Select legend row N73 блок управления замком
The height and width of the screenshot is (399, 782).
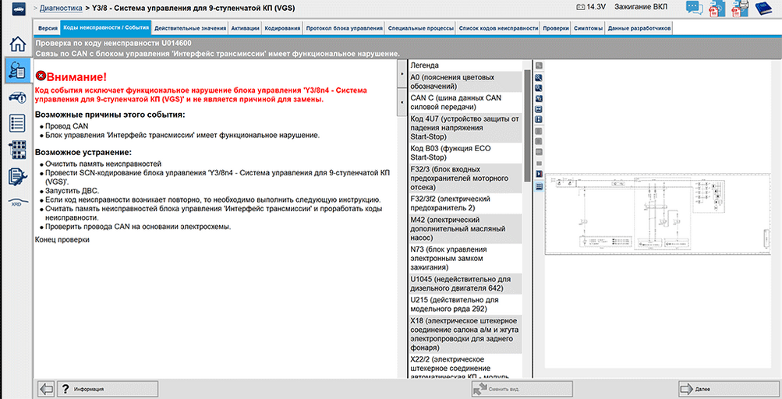[465, 259]
